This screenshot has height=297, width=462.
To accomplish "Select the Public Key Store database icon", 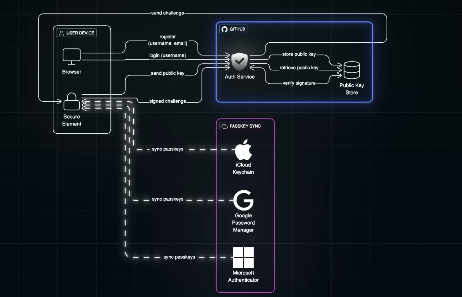I will point(351,70).
